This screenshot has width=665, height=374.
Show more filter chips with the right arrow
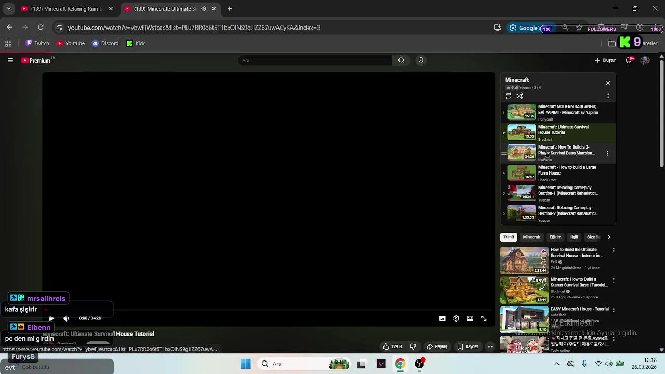[609, 237]
